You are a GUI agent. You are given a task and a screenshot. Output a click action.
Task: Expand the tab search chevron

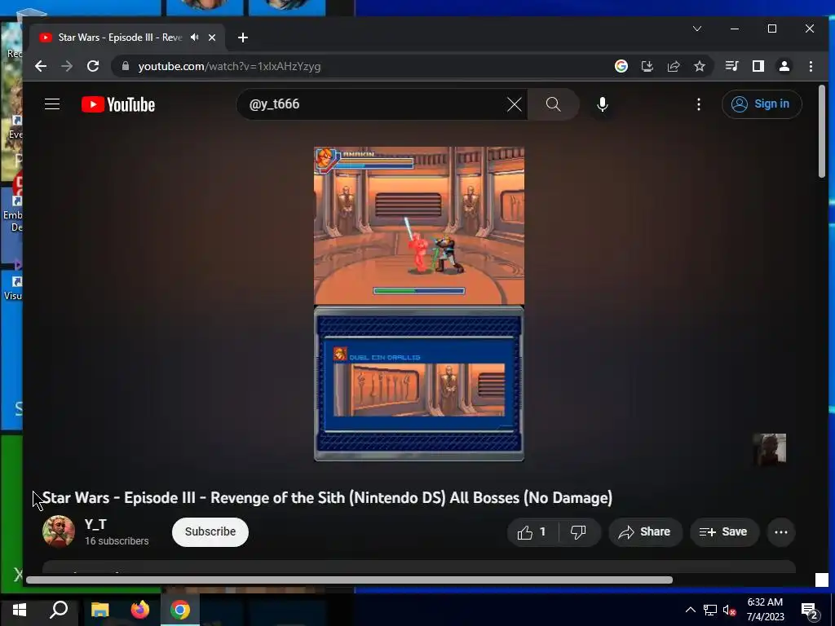[x=697, y=29]
